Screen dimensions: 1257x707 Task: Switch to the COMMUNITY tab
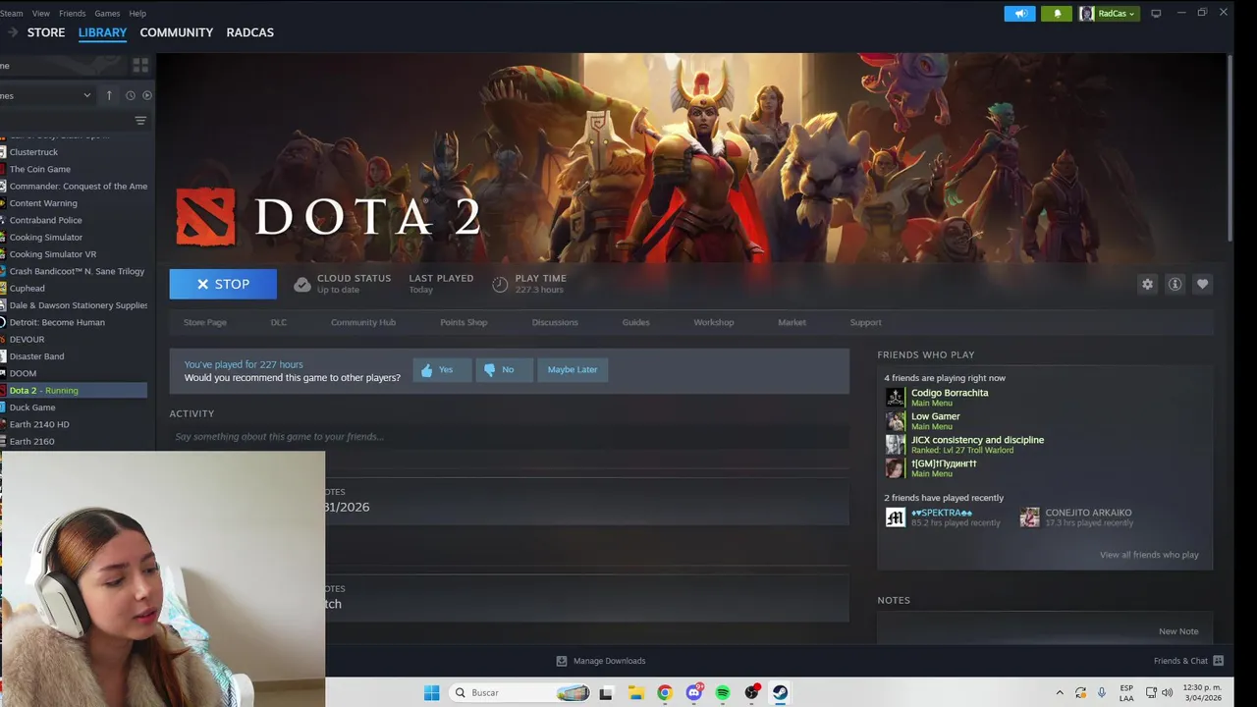177,32
